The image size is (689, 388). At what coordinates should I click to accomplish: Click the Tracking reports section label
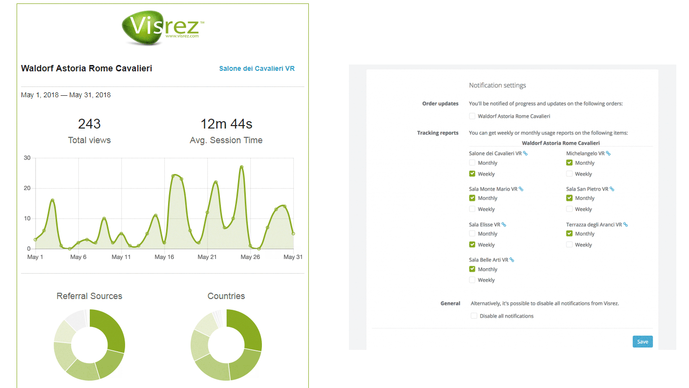(x=438, y=133)
